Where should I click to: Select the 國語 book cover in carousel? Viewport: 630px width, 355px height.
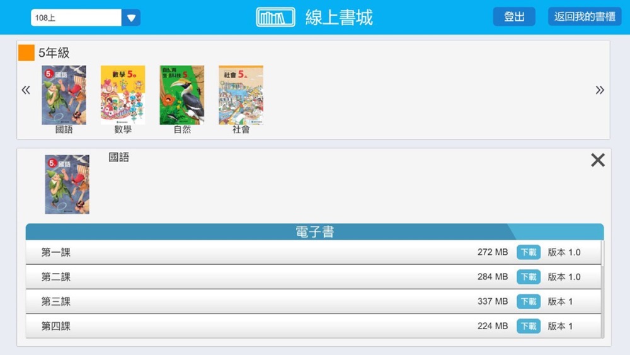pos(64,95)
